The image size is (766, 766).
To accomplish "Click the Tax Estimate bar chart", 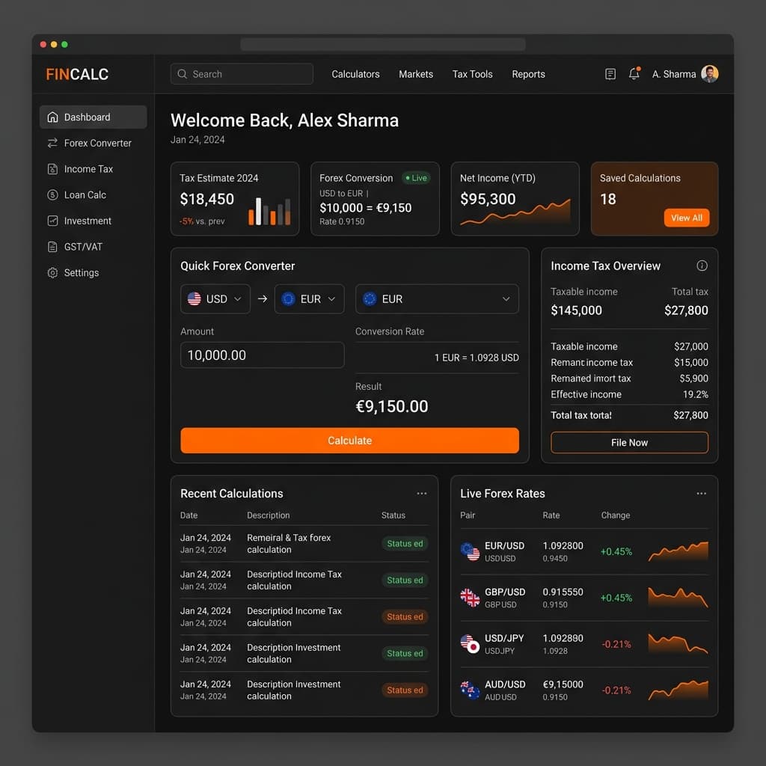I will pos(269,211).
